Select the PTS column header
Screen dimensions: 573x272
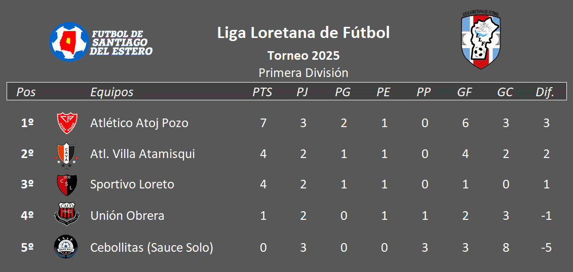[x=262, y=92]
